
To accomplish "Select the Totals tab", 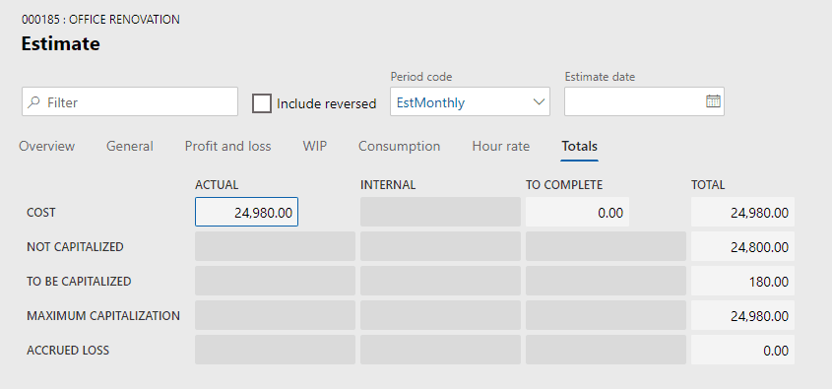I will pos(579,146).
